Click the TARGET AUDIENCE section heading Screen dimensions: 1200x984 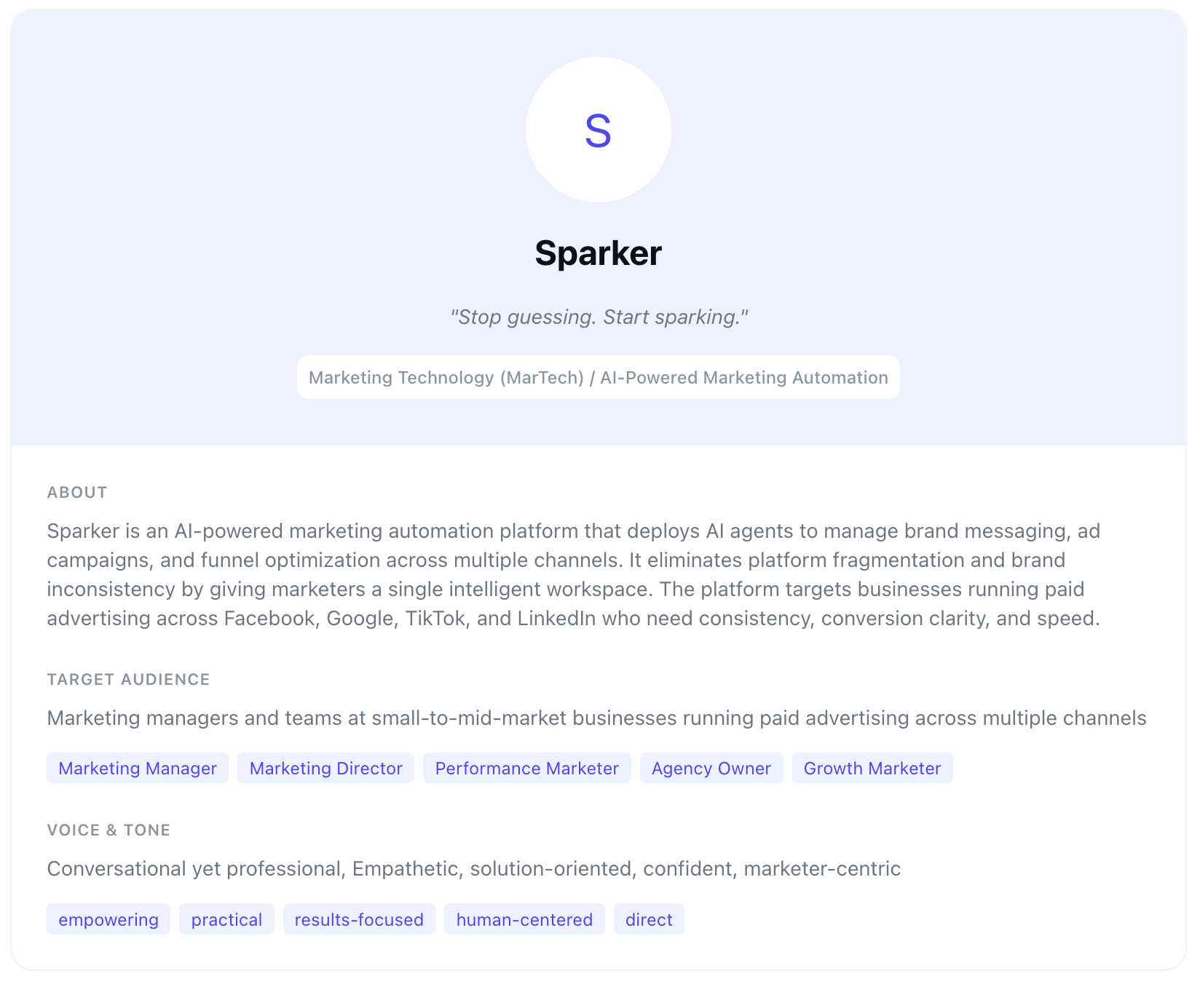128,680
